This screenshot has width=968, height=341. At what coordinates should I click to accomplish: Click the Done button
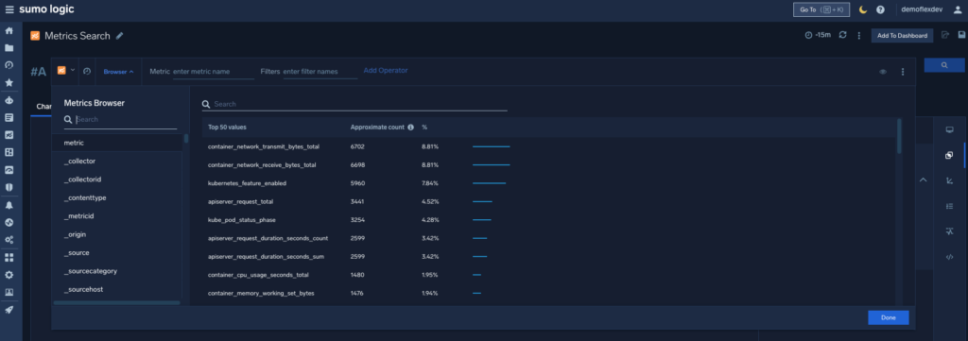coord(888,317)
